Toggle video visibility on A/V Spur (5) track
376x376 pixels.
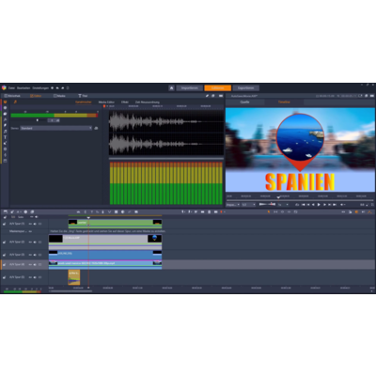pyautogui.click(x=30, y=277)
